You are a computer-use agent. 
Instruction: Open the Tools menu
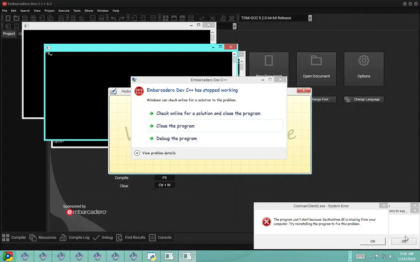coord(77,11)
